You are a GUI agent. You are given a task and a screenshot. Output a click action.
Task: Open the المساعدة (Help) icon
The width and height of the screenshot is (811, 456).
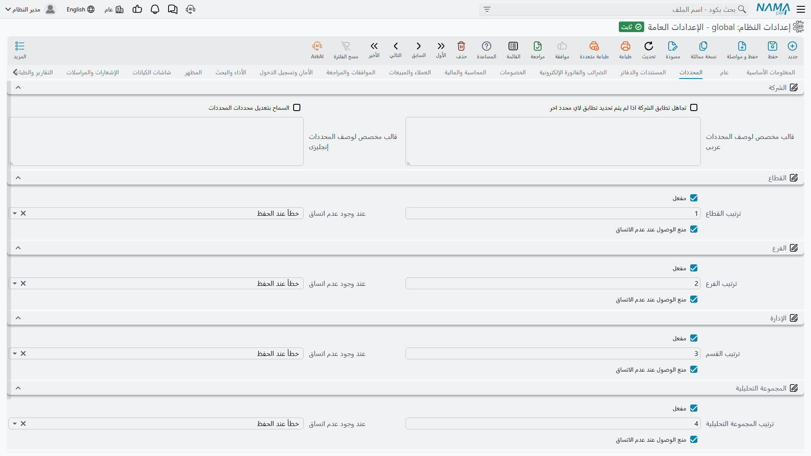tap(487, 46)
